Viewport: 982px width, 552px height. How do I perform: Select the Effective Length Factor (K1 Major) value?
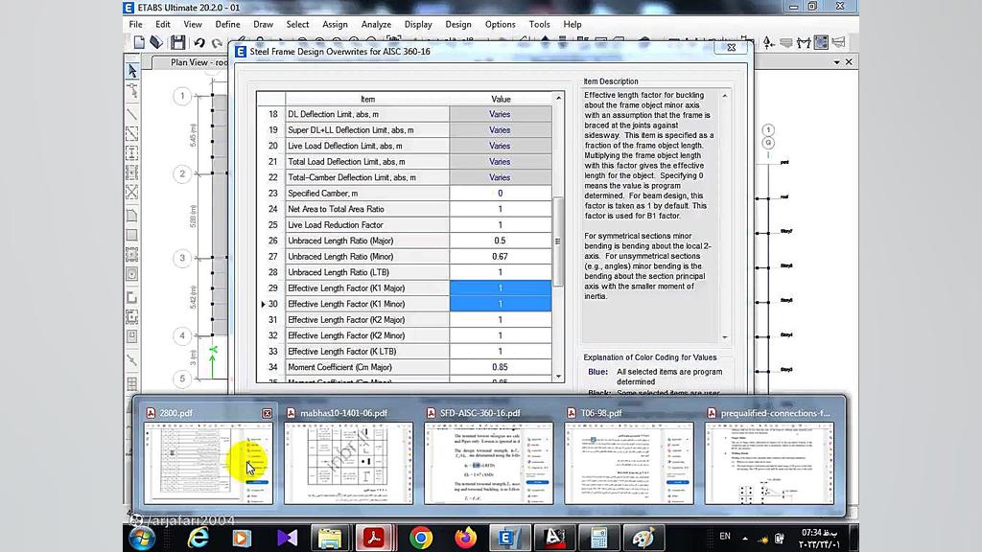[501, 287]
